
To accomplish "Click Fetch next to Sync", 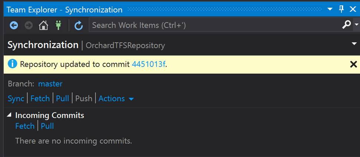I will (40, 99).
